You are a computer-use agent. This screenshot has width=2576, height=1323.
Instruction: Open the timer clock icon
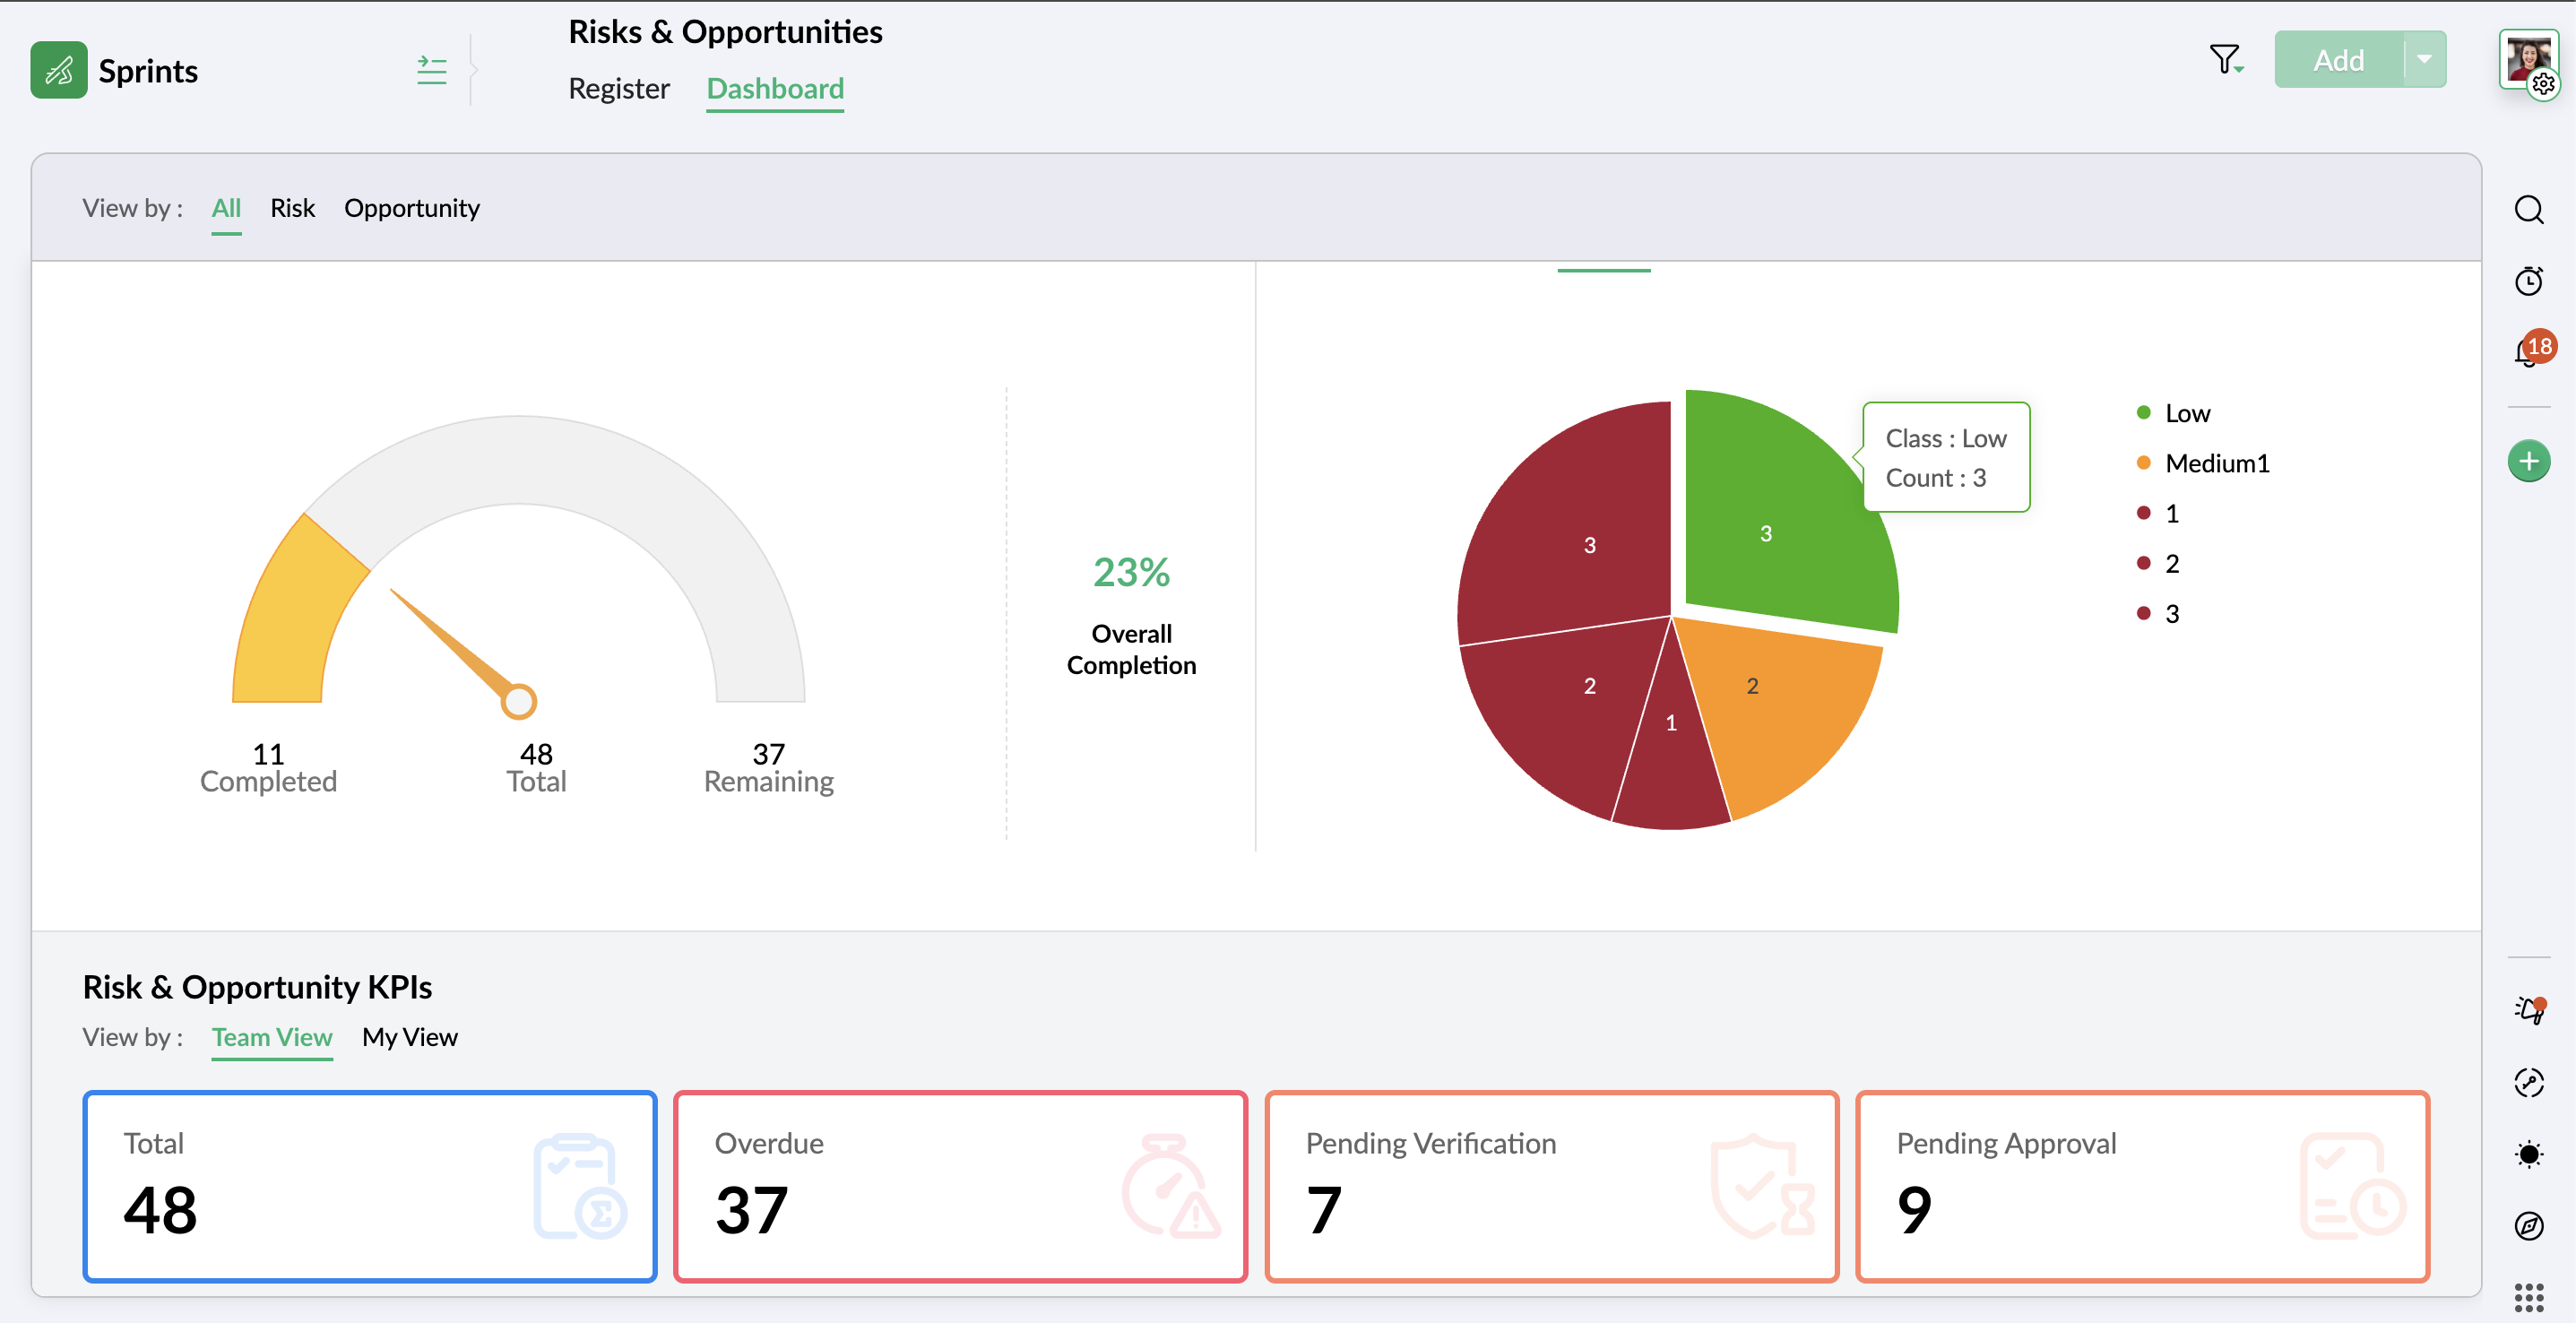2528,281
